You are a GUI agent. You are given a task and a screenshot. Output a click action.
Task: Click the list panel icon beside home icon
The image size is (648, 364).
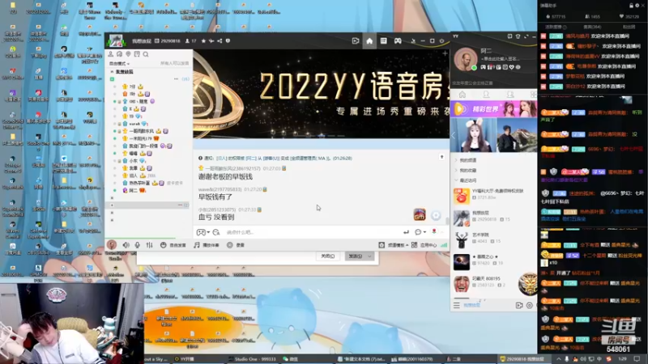[383, 41]
